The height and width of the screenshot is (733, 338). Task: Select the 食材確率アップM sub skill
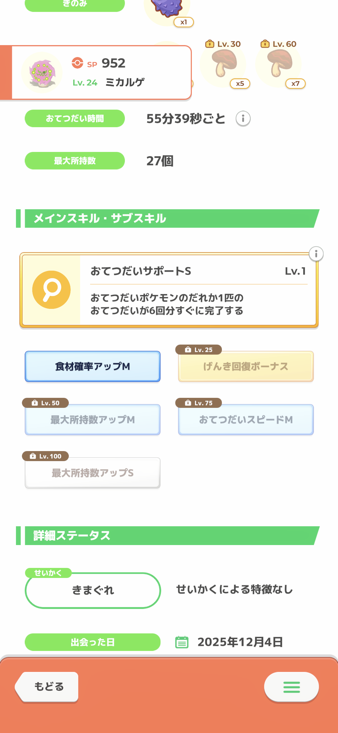93,366
